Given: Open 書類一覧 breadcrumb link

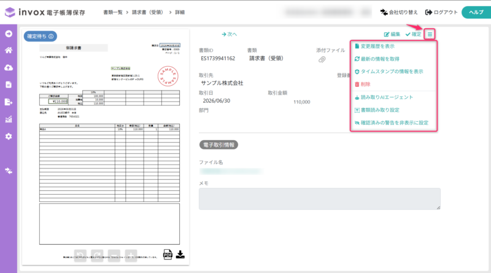Looking at the screenshot, I should coord(113,12).
